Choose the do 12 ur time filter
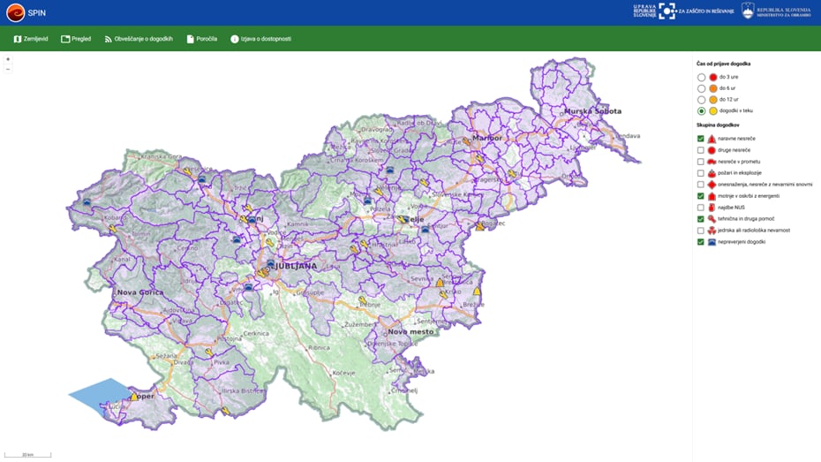 [x=702, y=99]
